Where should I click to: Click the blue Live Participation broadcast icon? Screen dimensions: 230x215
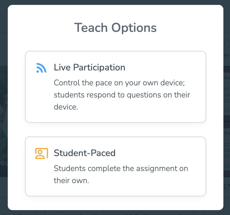coord(41,68)
